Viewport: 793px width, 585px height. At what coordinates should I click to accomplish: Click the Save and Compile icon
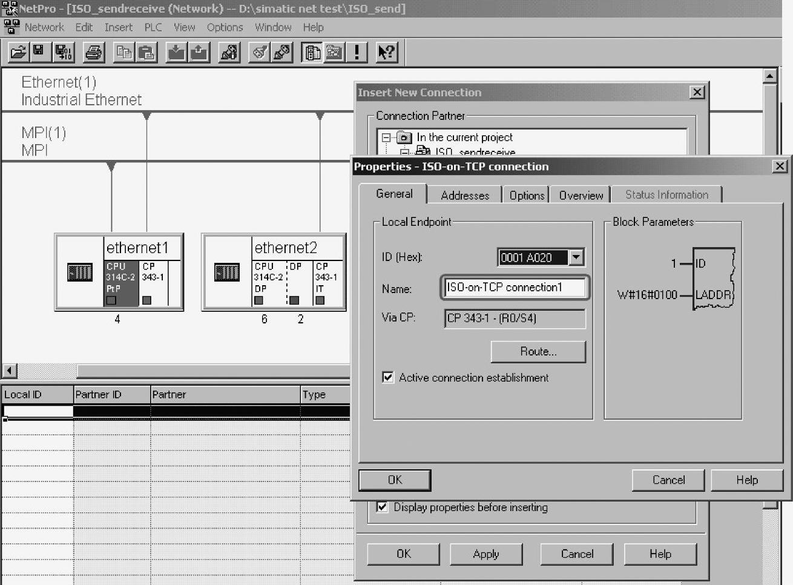63,52
